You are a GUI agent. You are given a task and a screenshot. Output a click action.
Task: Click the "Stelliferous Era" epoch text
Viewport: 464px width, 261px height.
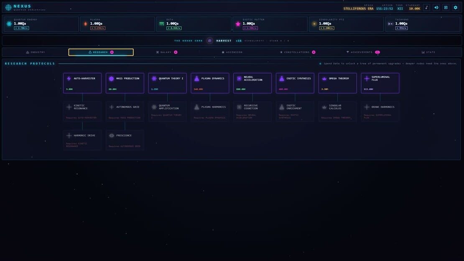tap(358, 9)
